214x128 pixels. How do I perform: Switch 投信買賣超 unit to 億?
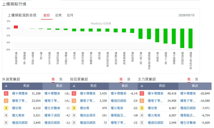129,79
